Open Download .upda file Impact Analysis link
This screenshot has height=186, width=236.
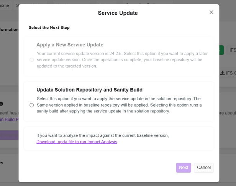77,142
